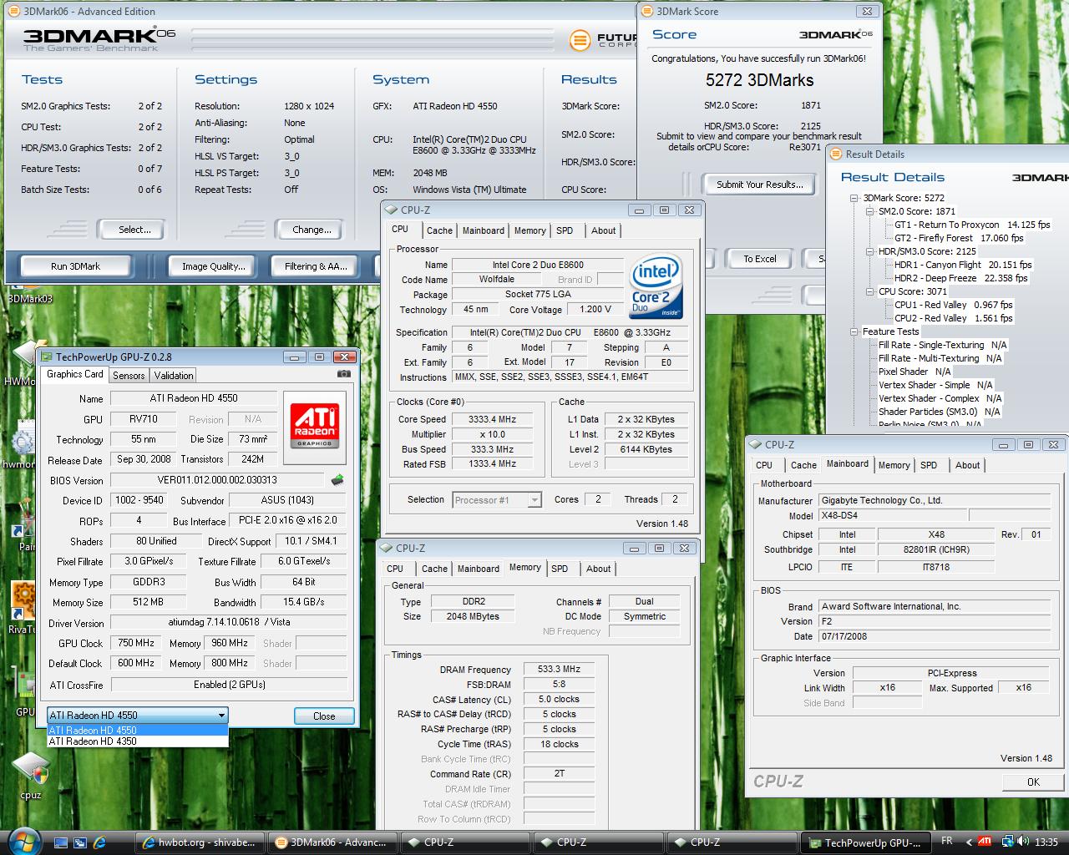Image resolution: width=1069 pixels, height=855 pixels.
Task: Open Memory tab in CPU-Z mainboard window
Action: (894, 465)
